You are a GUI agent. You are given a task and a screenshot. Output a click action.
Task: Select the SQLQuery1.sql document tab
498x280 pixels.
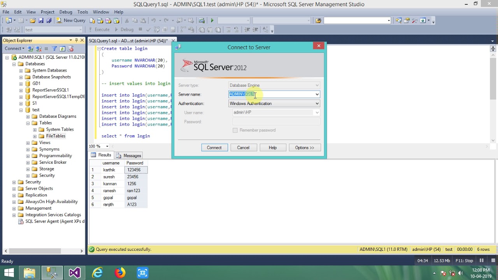[128, 40]
